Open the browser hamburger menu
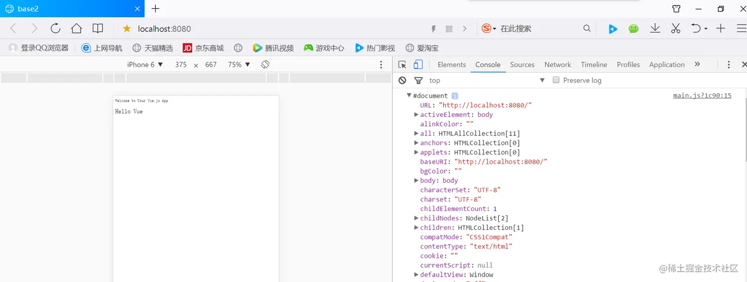The image size is (747, 282). click(742, 29)
